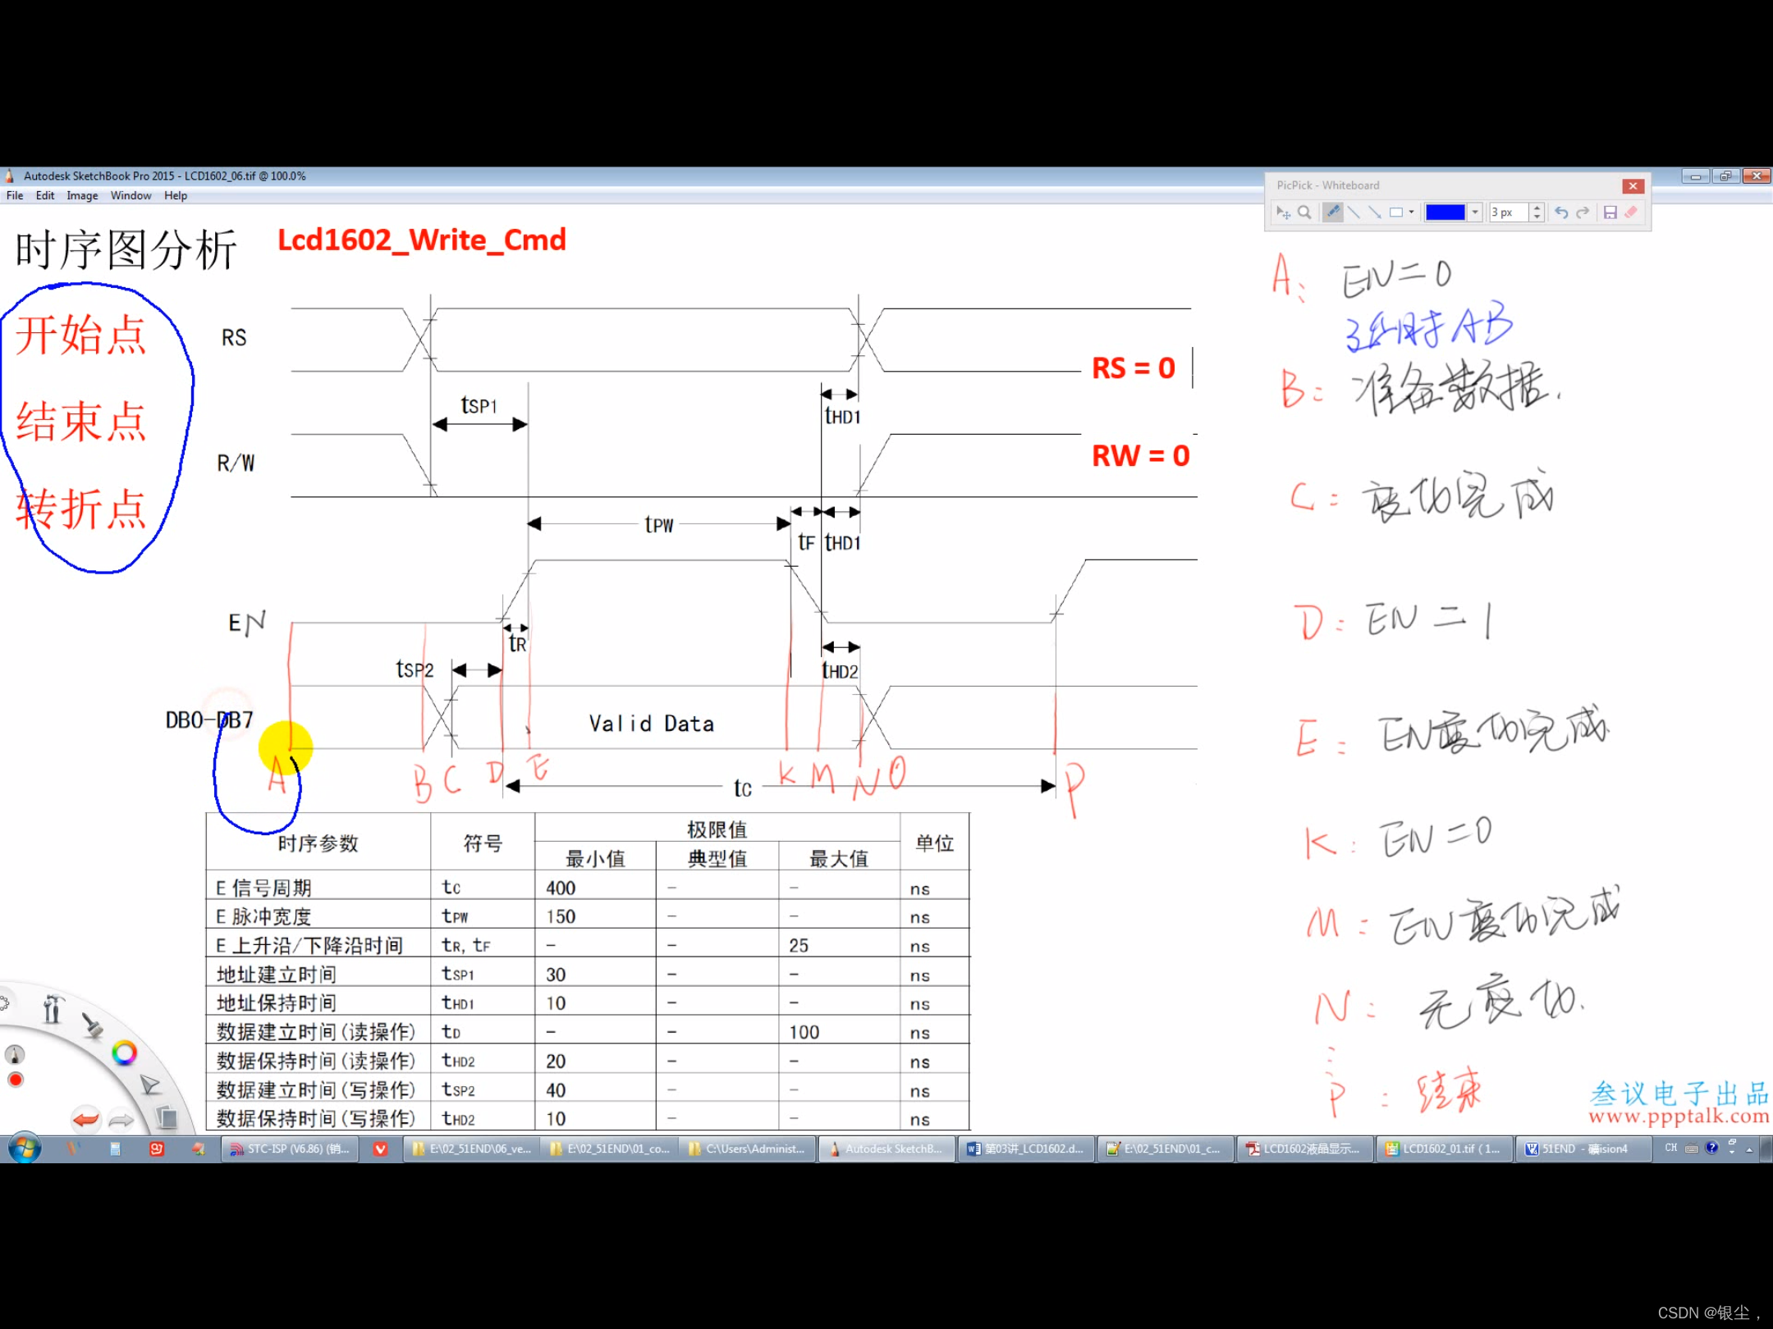Image resolution: width=1773 pixels, height=1329 pixels.
Task: Click the CH input language indicator
Action: point(1670,1149)
